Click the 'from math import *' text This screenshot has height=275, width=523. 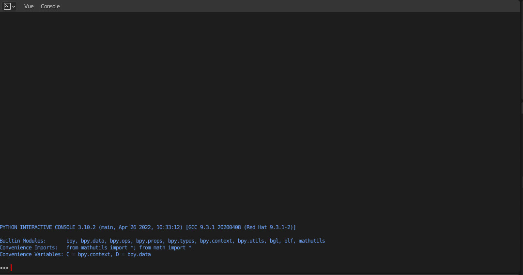(165, 247)
